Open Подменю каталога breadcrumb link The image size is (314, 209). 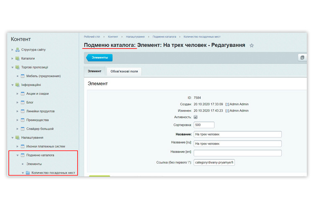pos(165,37)
